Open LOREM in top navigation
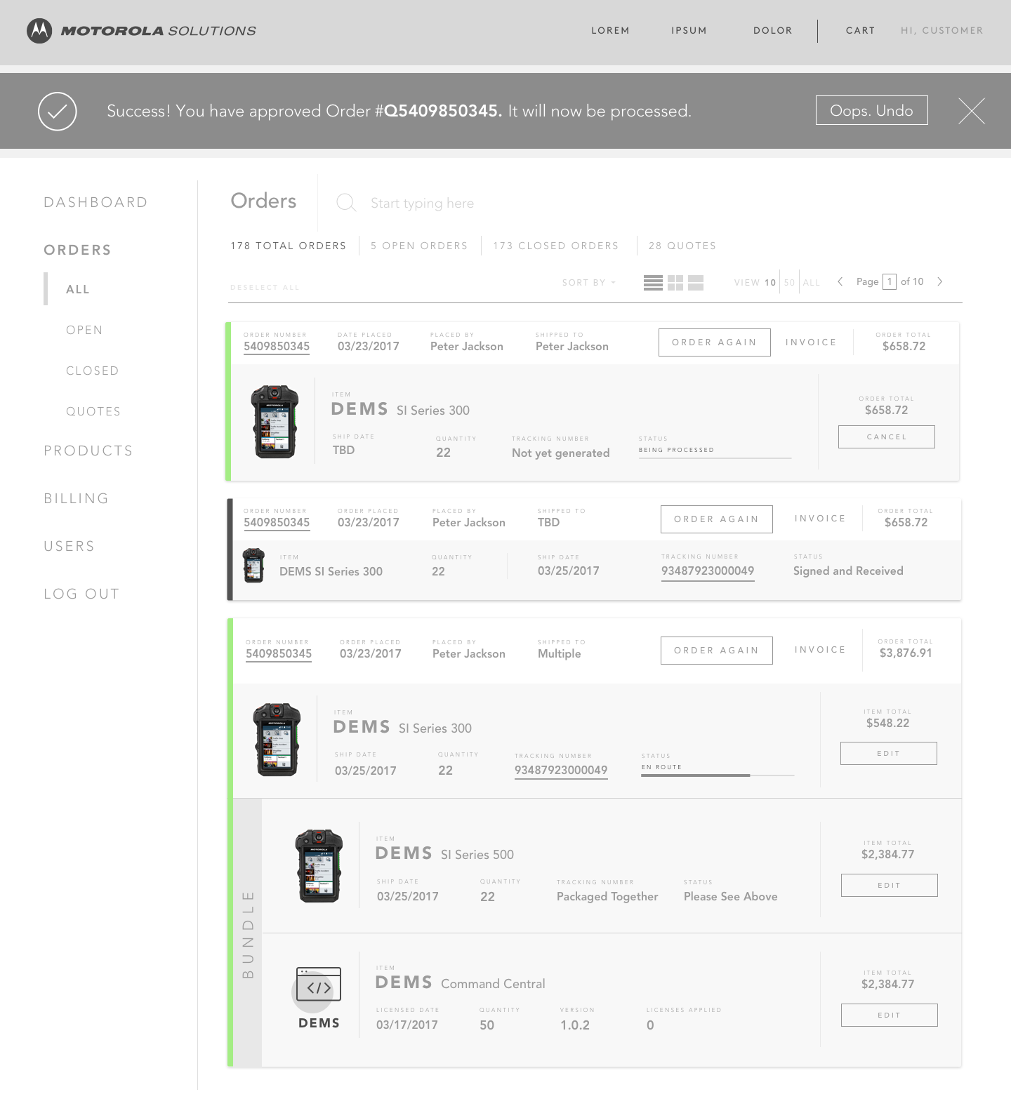 click(x=610, y=31)
